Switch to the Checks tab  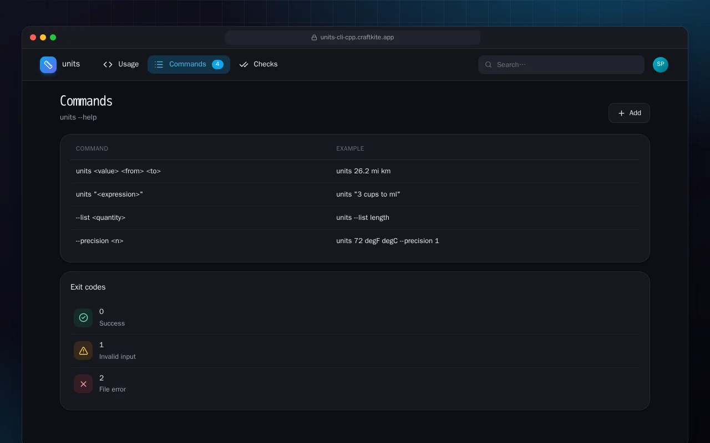coord(258,64)
